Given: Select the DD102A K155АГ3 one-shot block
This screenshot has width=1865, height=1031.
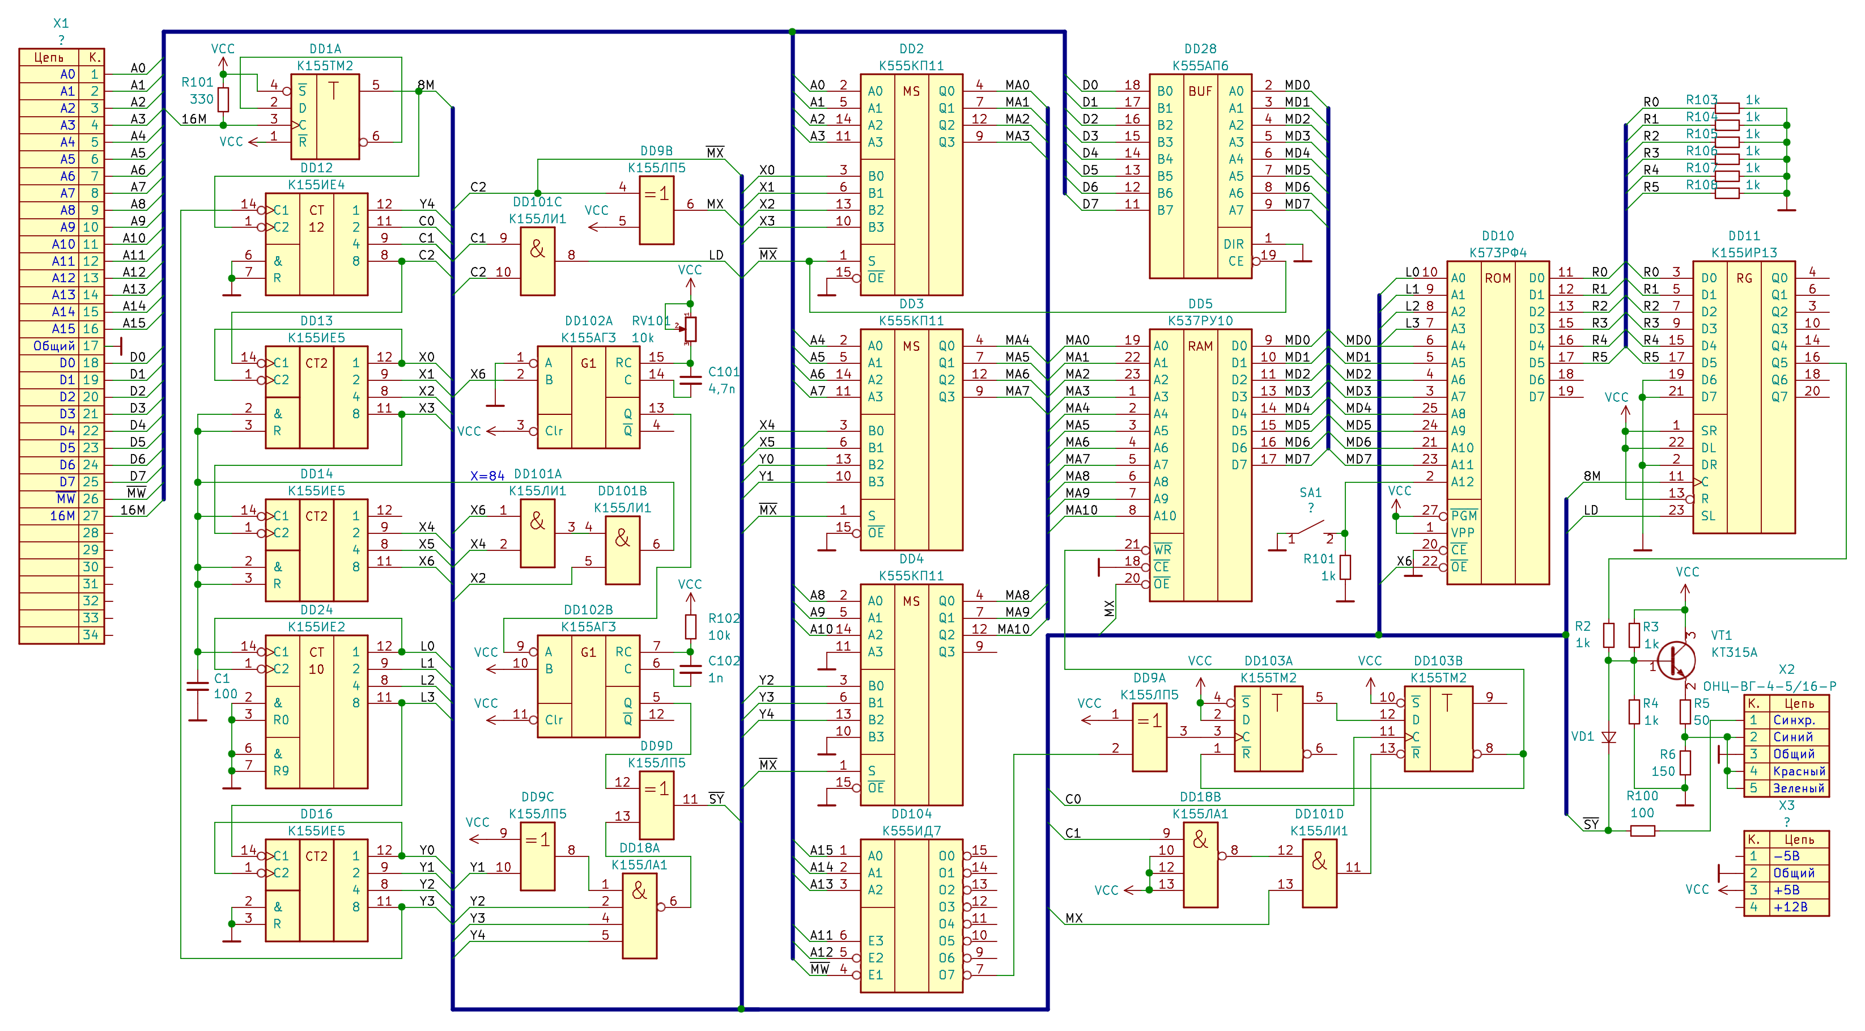Looking at the screenshot, I should click(589, 397).
